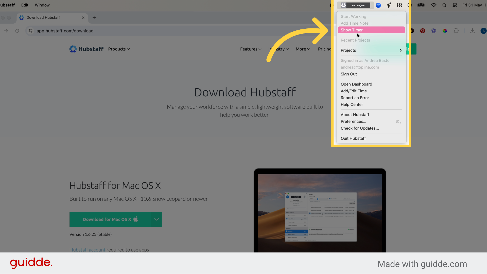Click the Wi-Fi status icon

(x=434, y=5)
